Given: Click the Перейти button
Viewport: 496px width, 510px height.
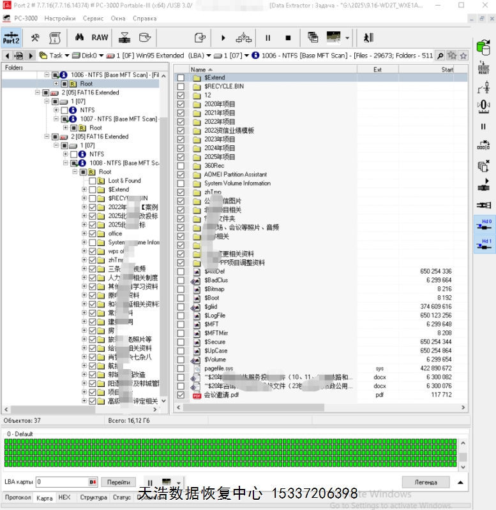Looking at the screenshot, I should (x=118, y=482).
